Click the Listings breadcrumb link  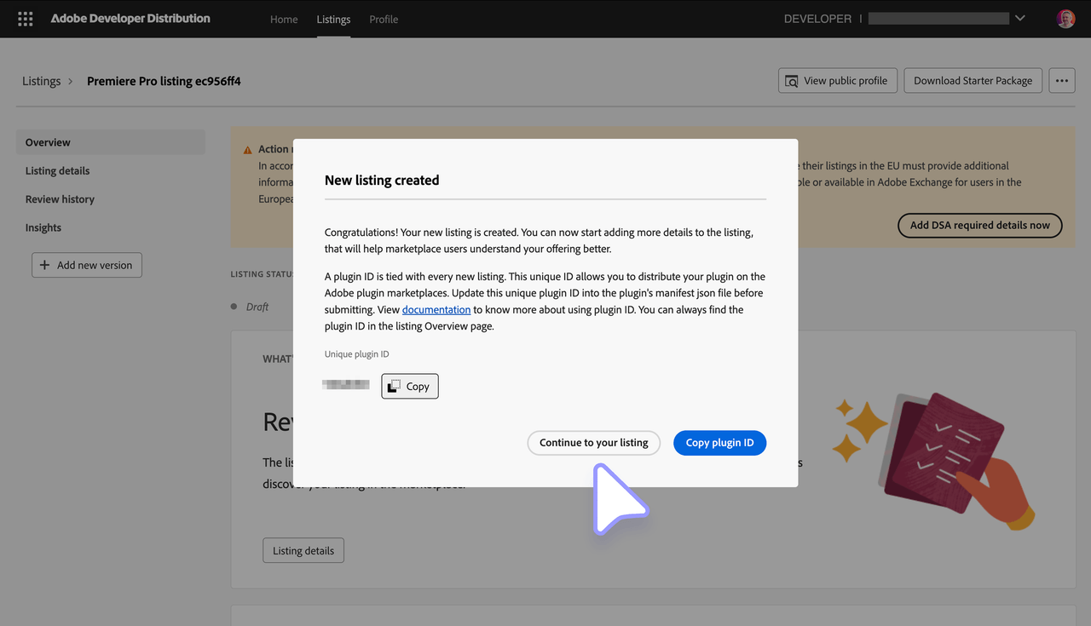tap(41, 80)
